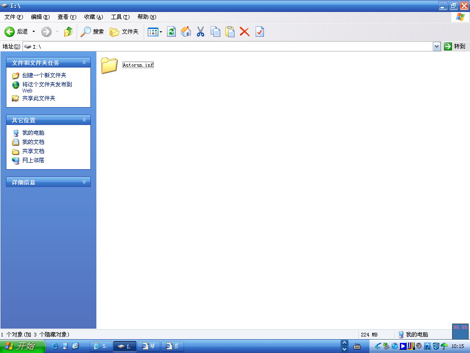Collapse the 文件和文件夹任务 panel
The width and height of the screenshot is (470, 353).
(x=84, y=63)
